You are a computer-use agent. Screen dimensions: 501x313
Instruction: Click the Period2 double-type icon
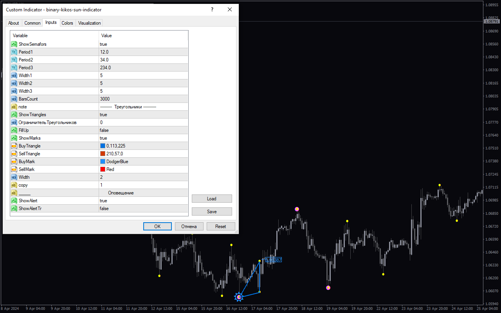(x=14, y=60)
